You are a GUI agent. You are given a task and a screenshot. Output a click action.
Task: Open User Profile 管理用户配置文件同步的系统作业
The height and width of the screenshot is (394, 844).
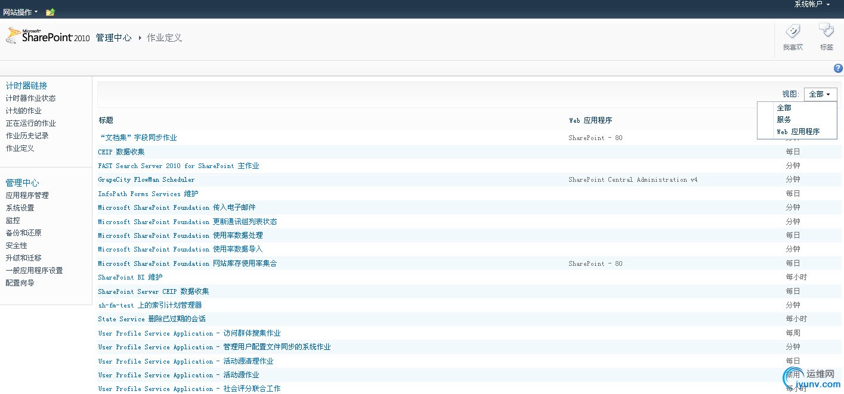[x=214, y=347]
